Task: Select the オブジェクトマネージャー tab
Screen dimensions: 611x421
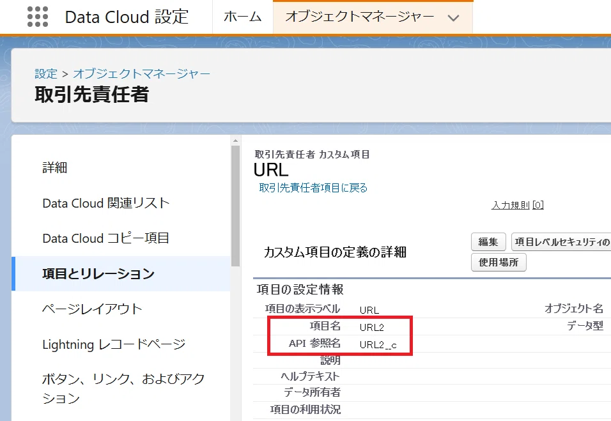Action: pyautogui.click(x=359, y=17)
